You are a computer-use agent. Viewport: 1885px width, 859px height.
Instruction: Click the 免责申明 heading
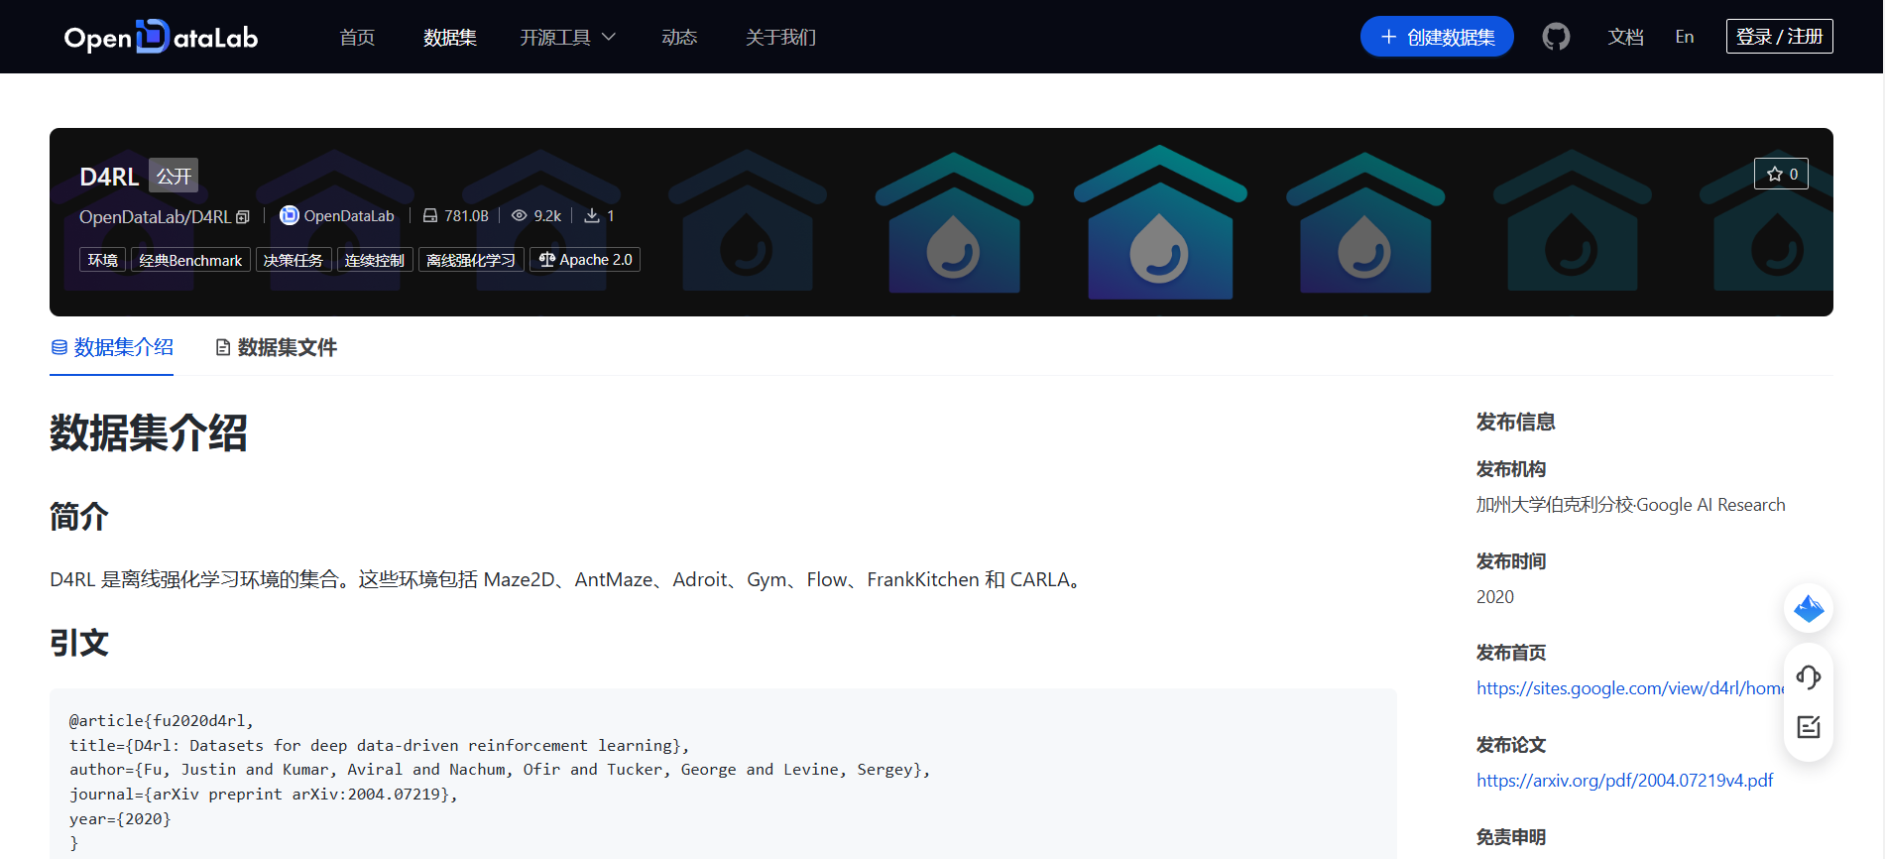(1511, 837)
